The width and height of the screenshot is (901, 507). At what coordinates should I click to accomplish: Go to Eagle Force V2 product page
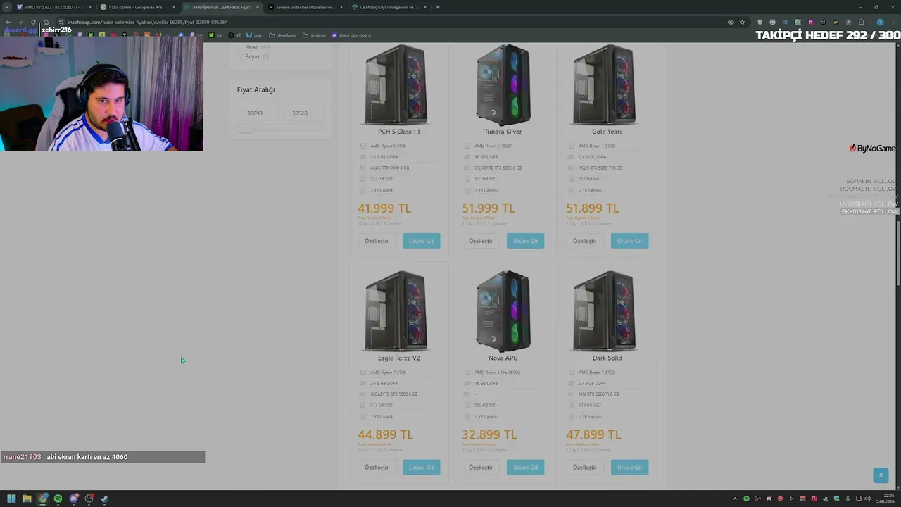point(421,467)
